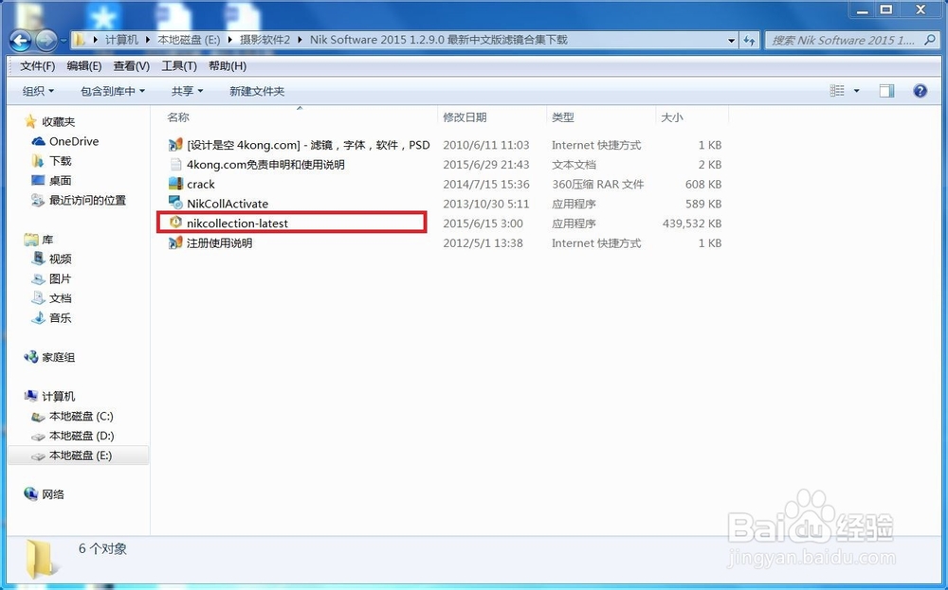
Task: Open 本地磁盘 (D:) drive
Action: 81,436
